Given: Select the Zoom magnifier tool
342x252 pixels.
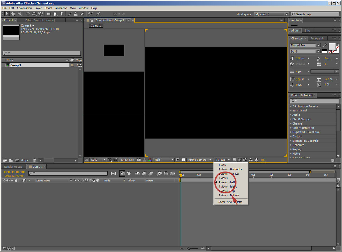Looking at the screenshot, I should 20,14.
